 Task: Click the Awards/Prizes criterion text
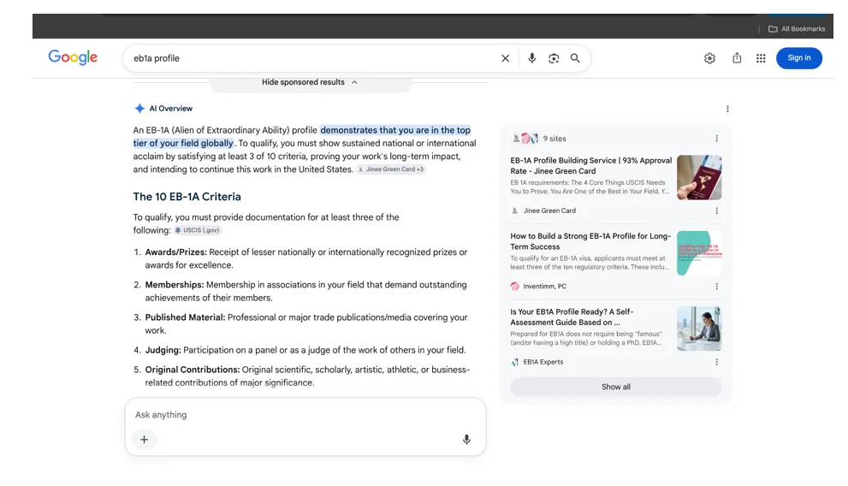tap(306, 258)
